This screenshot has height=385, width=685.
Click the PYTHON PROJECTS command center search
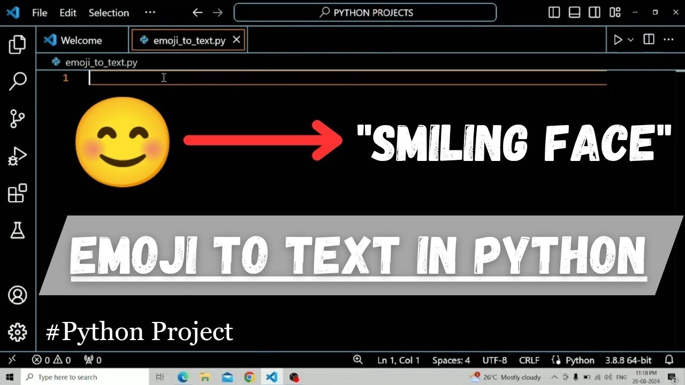point(366,12)
